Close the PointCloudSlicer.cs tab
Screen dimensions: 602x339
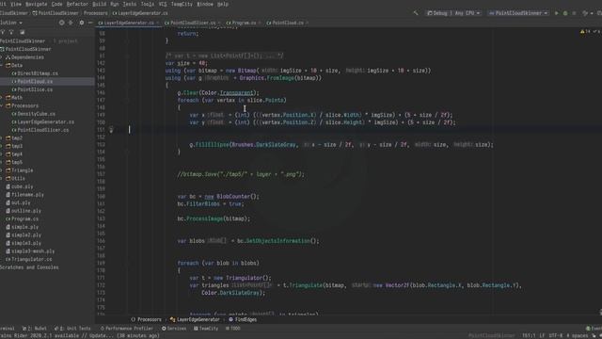[219, 23]
